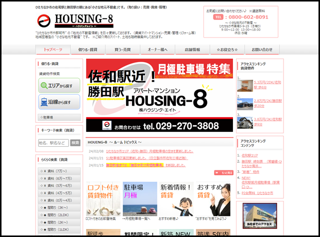
Task: Open the "新着" 物件 ranking link
Action: click(250, 172)
